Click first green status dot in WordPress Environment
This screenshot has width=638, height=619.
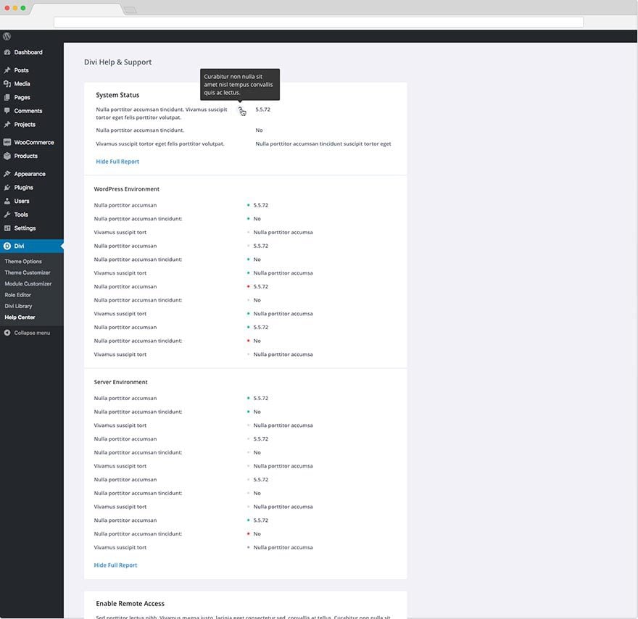pyautogui.click(x=248, y=205)
